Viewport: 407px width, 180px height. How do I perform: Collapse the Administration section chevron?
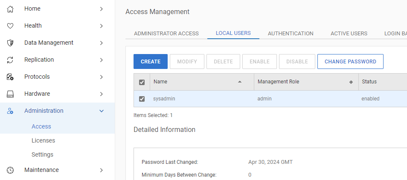pyautogui.click(x=101, y=111)
